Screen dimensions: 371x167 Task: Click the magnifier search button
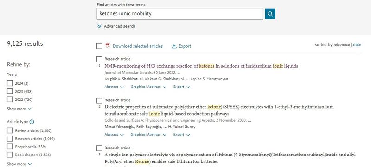tap(270, 14)
